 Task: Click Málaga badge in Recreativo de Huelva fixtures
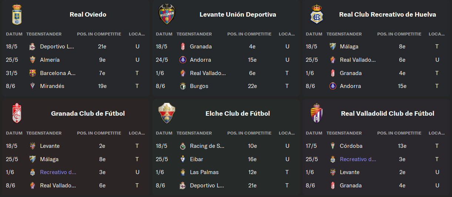coord(332,47)
